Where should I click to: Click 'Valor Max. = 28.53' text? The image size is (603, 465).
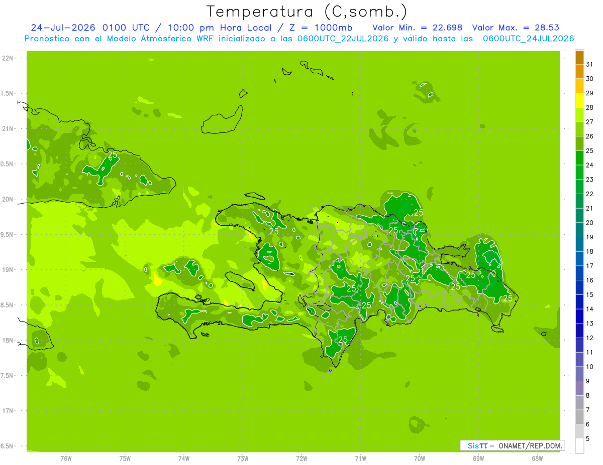[516, 28]
